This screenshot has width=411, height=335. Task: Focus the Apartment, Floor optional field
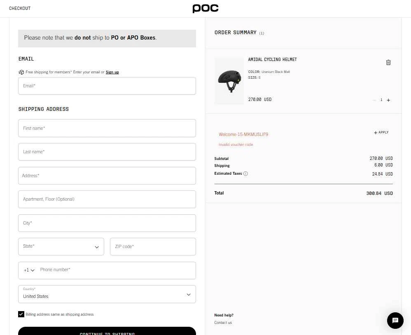107,199
